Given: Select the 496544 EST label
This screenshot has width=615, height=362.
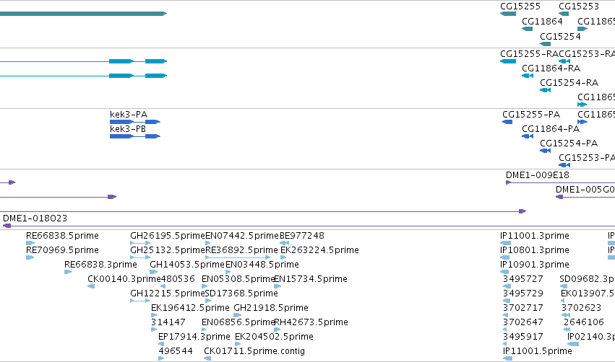Looking at the screenshot, I should click(176, 351).
